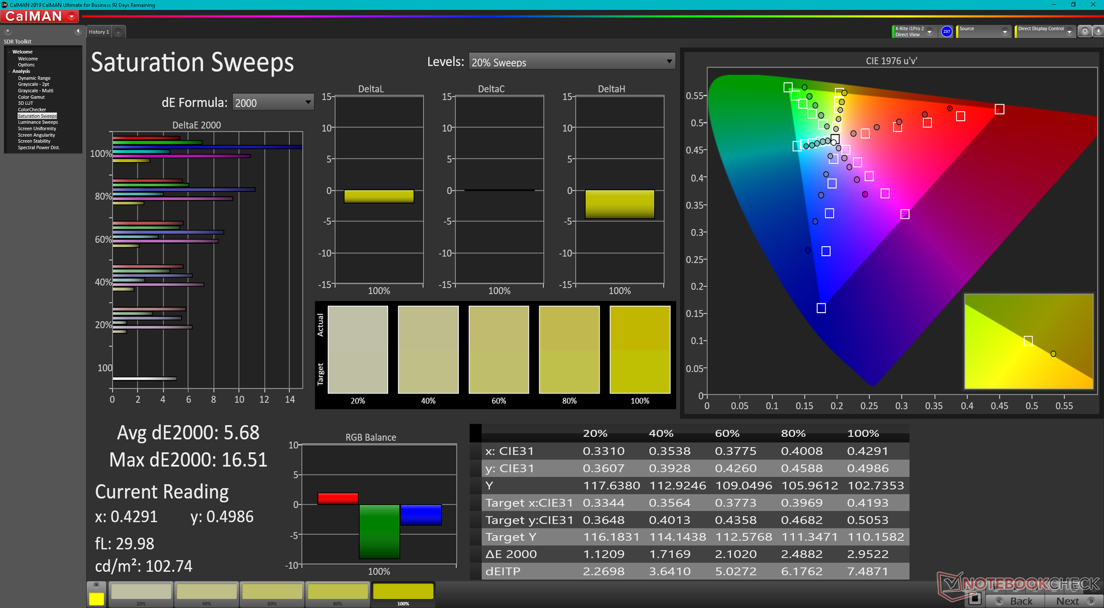
Task: Click the round indicator button above SDR Toolkit
Action: [x=8, y=31]
